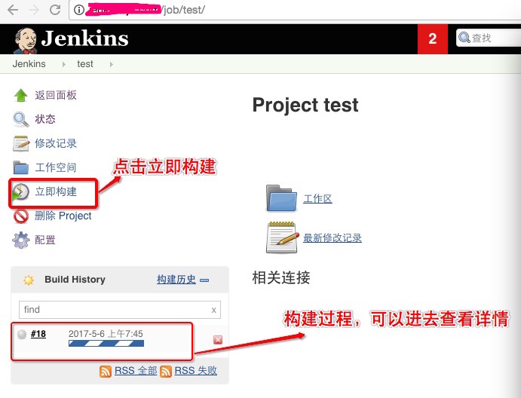Click red prohibition icon for 删除 Project
Image resolution: width=521 pixels, height=398 pixels.
[21, 216]
